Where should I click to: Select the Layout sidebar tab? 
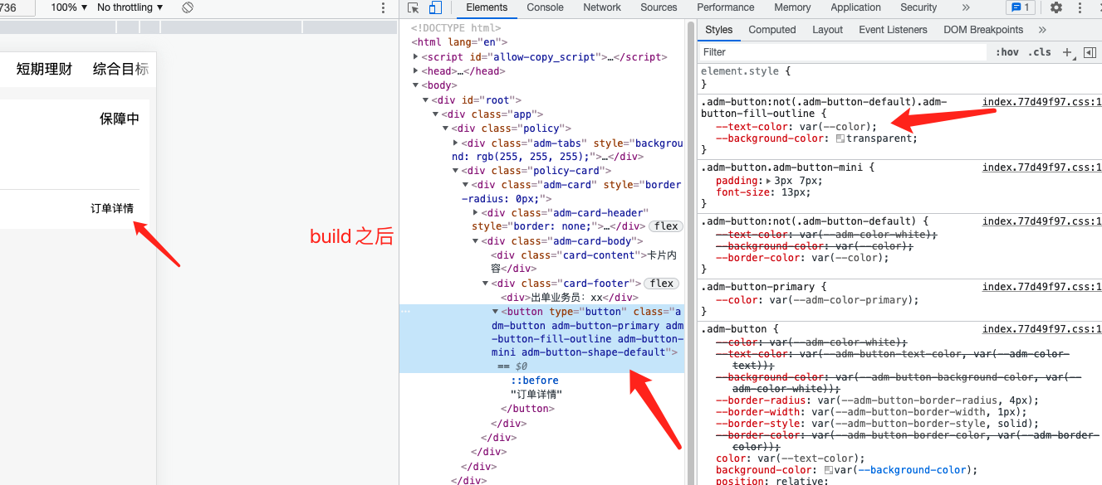pyautogui.click(x=827, y=30)
